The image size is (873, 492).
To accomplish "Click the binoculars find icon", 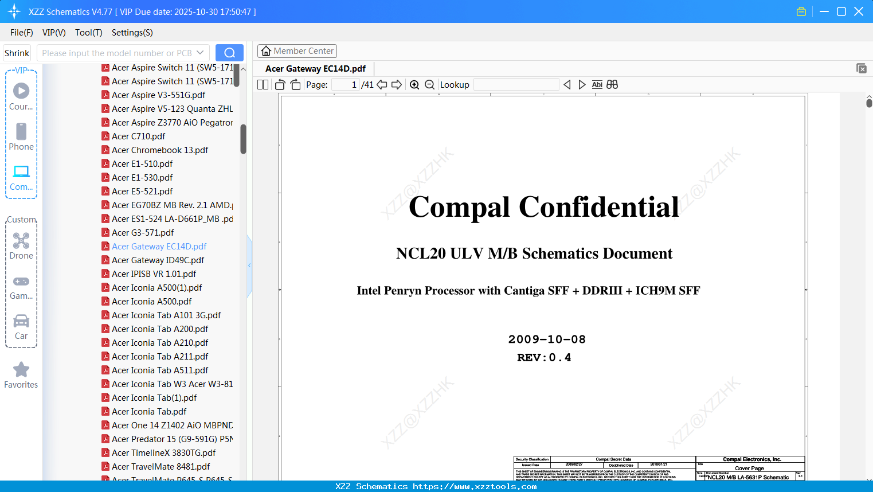I will click(612, 85).
